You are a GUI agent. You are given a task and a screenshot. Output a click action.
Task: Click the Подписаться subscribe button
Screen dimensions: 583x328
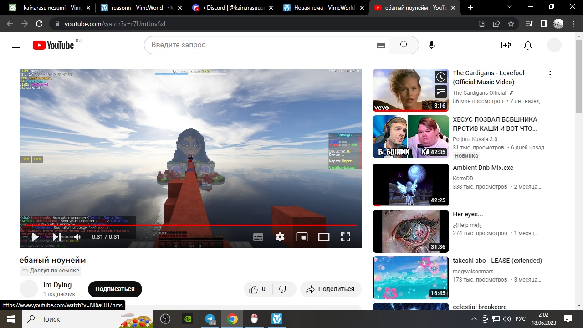(x=115, y=289)
